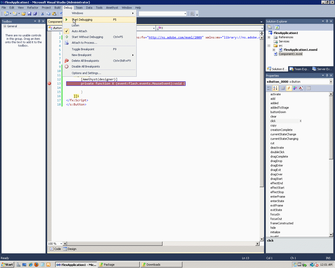Screen dimensions: 335x268
Task: Select Component1.mxml in Solution Explorer
Action: pos(290,54)
